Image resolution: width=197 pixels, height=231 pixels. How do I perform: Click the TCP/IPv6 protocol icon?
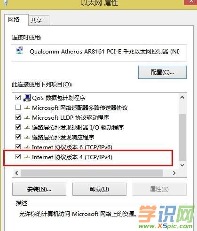pos(27,147)
